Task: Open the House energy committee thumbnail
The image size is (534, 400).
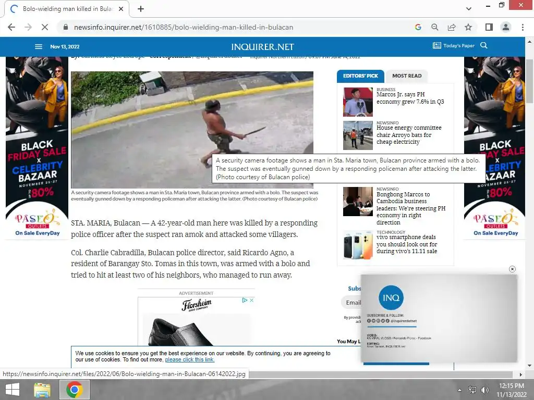Action: click(x=358, y=135)
